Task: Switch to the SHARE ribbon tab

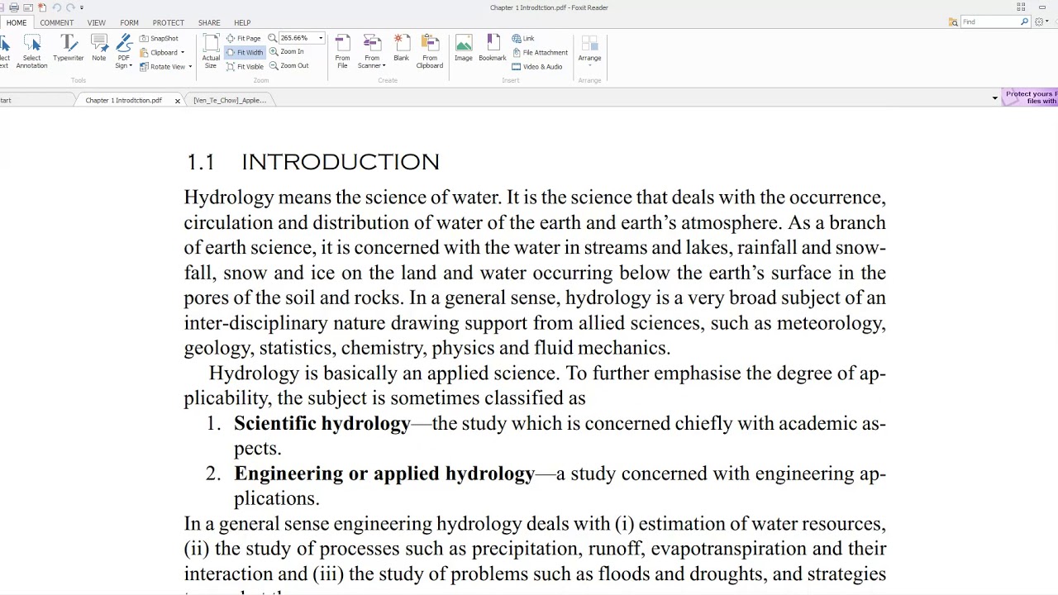Action: coord(209,22)
